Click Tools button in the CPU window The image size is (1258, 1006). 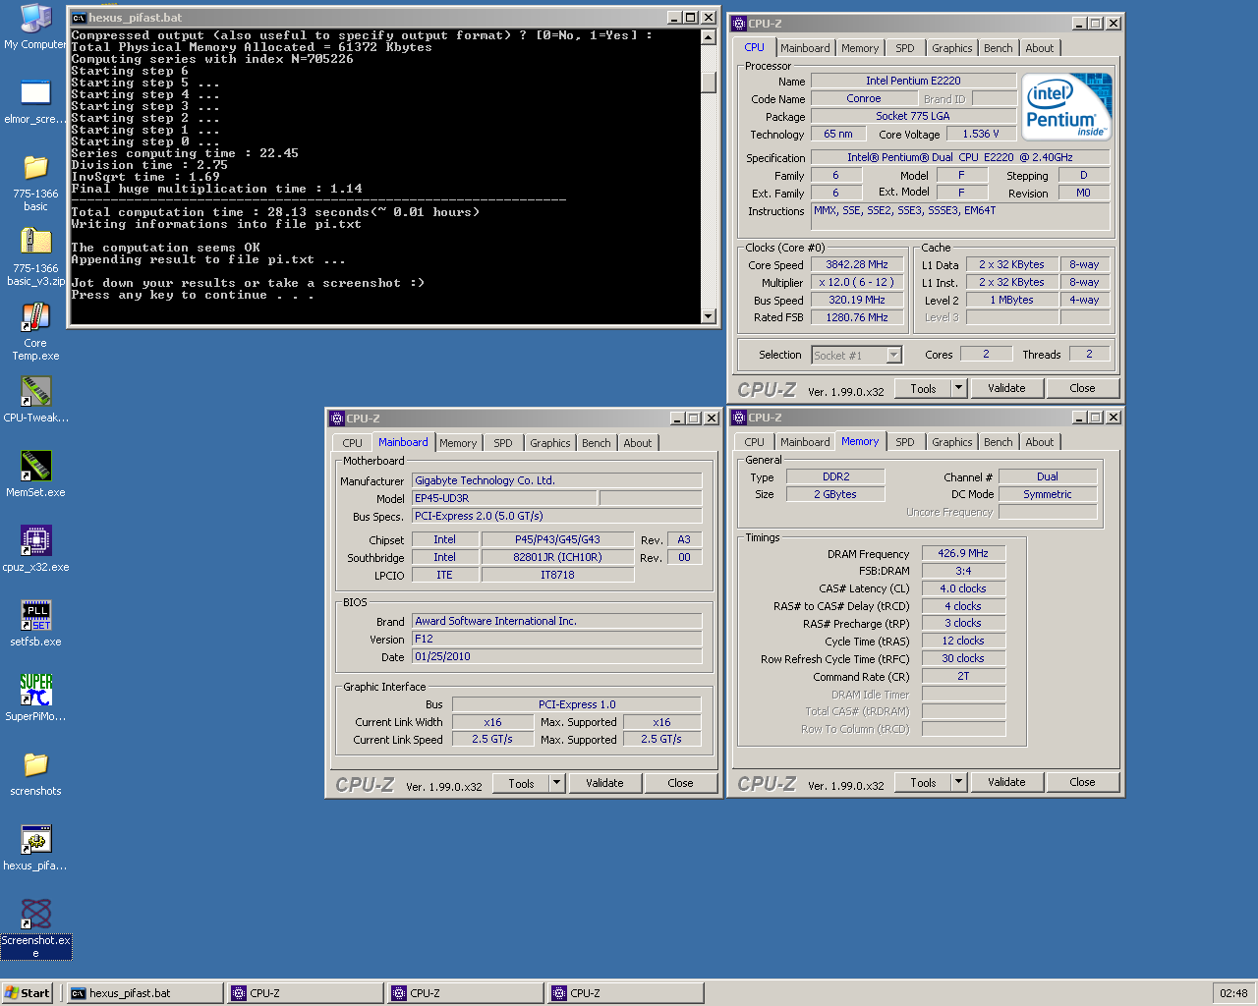point(923,388)
